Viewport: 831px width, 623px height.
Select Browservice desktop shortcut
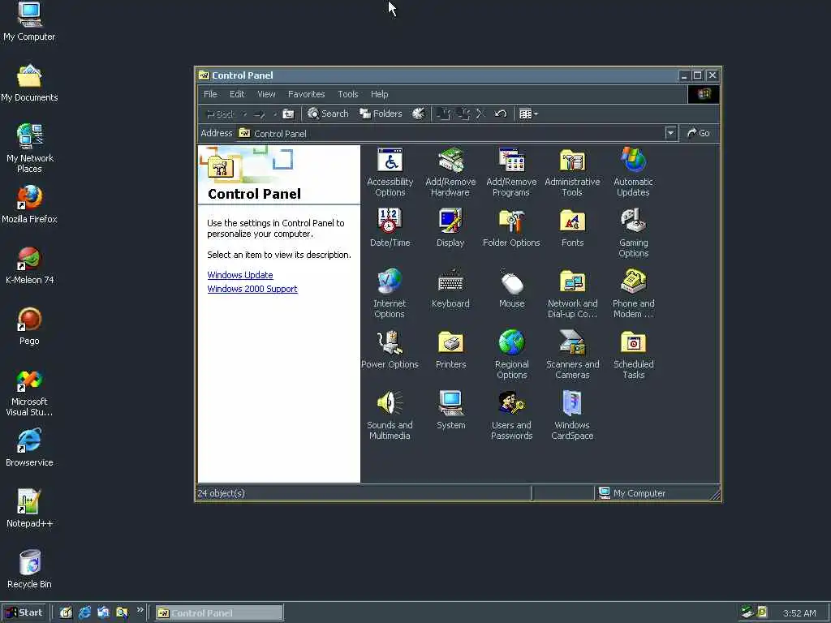pos(29,448)
